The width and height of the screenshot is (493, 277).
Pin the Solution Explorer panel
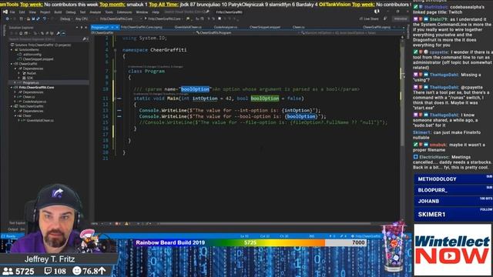pyautogui.click(x=82, y=28)
